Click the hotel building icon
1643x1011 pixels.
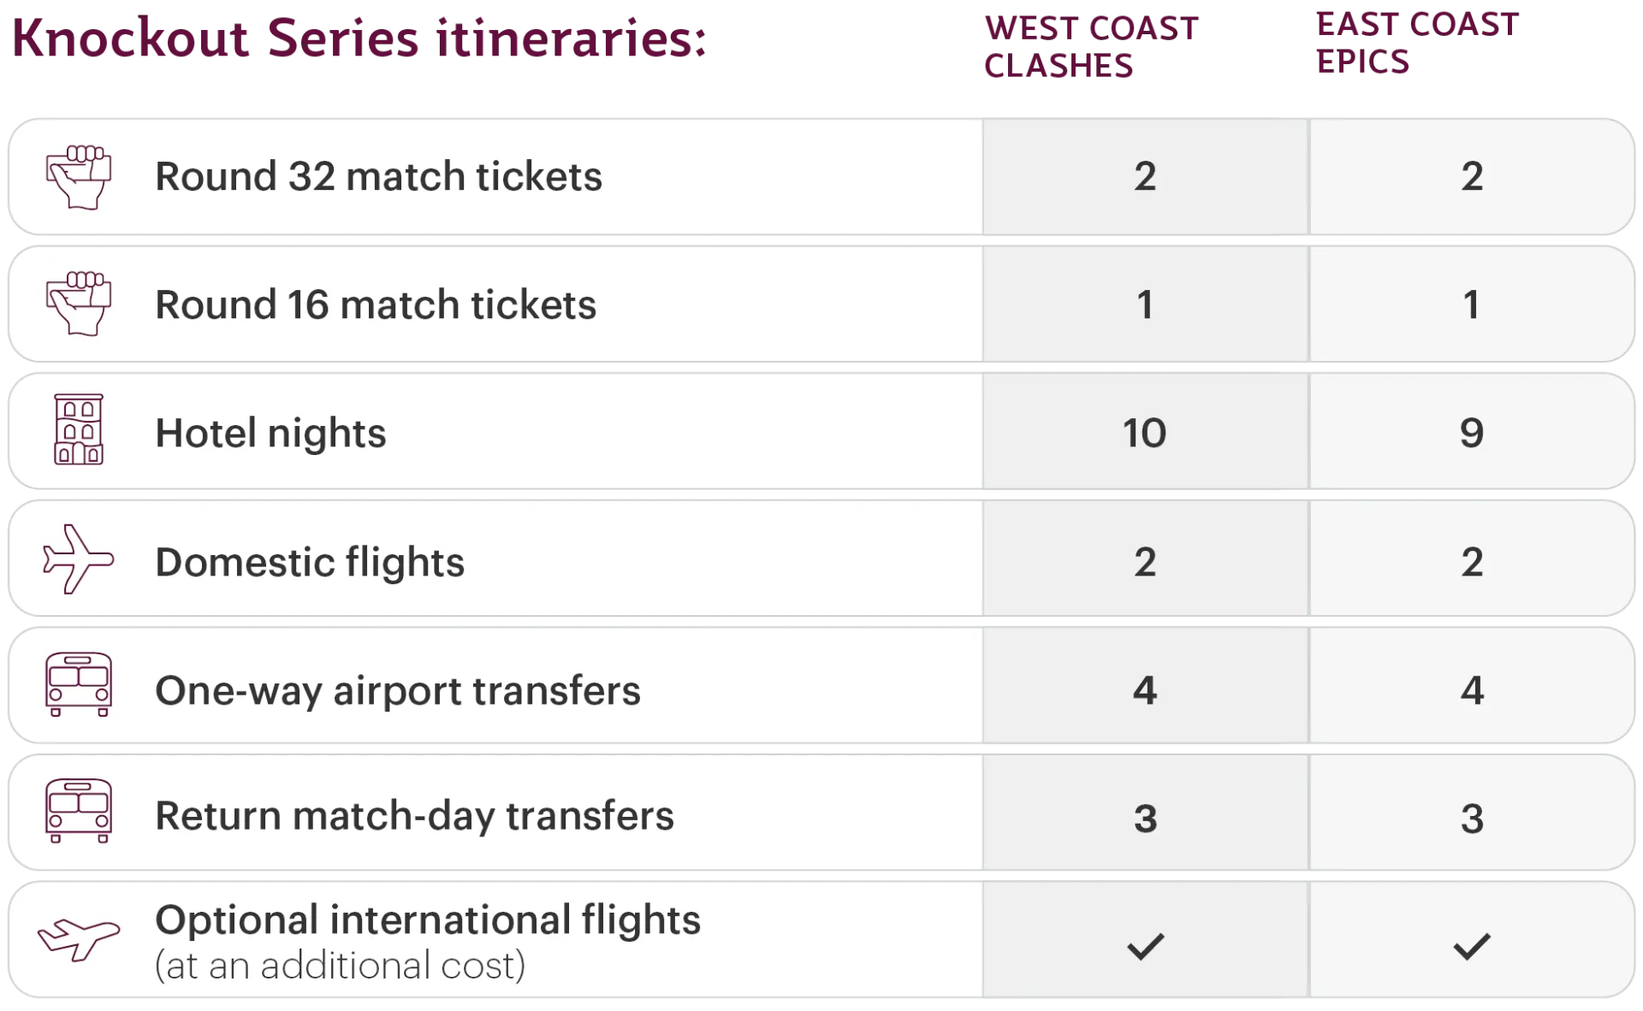pyautogui.click(x=79, y=429)
